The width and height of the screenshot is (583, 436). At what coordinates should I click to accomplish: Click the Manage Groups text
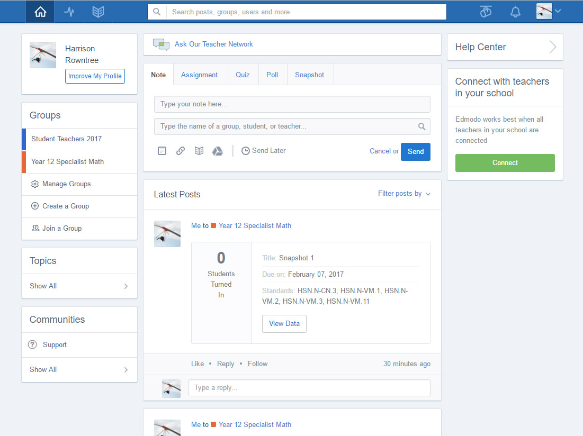pos(67,184)
